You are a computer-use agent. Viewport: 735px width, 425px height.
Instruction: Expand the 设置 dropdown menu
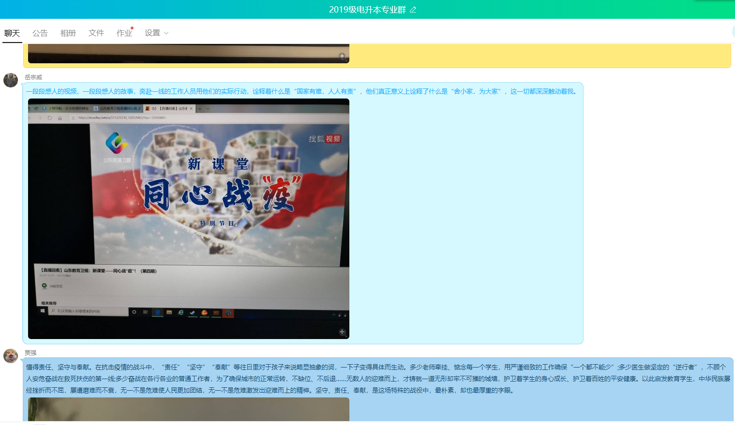point(156,33)
